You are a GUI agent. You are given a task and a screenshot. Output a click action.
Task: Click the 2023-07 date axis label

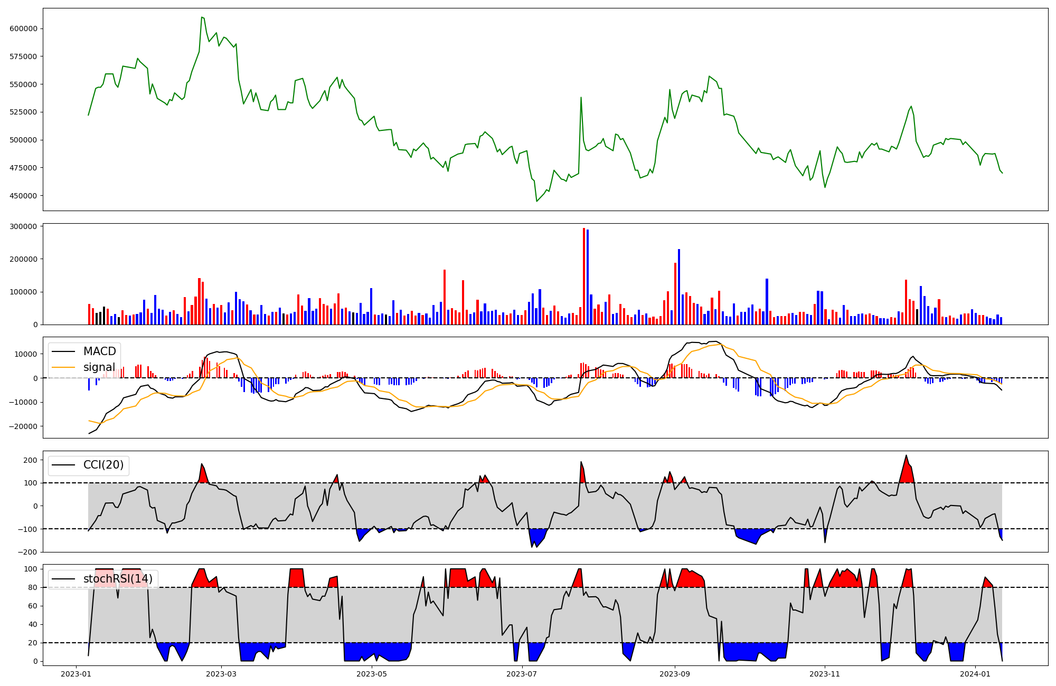click(x=522, y=674)
